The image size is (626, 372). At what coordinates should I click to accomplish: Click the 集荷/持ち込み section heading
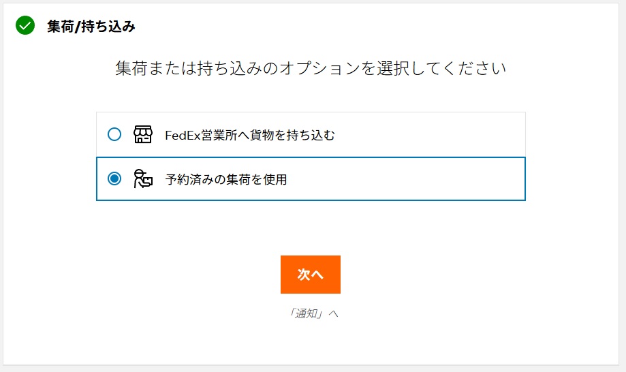tap(91, 27)
